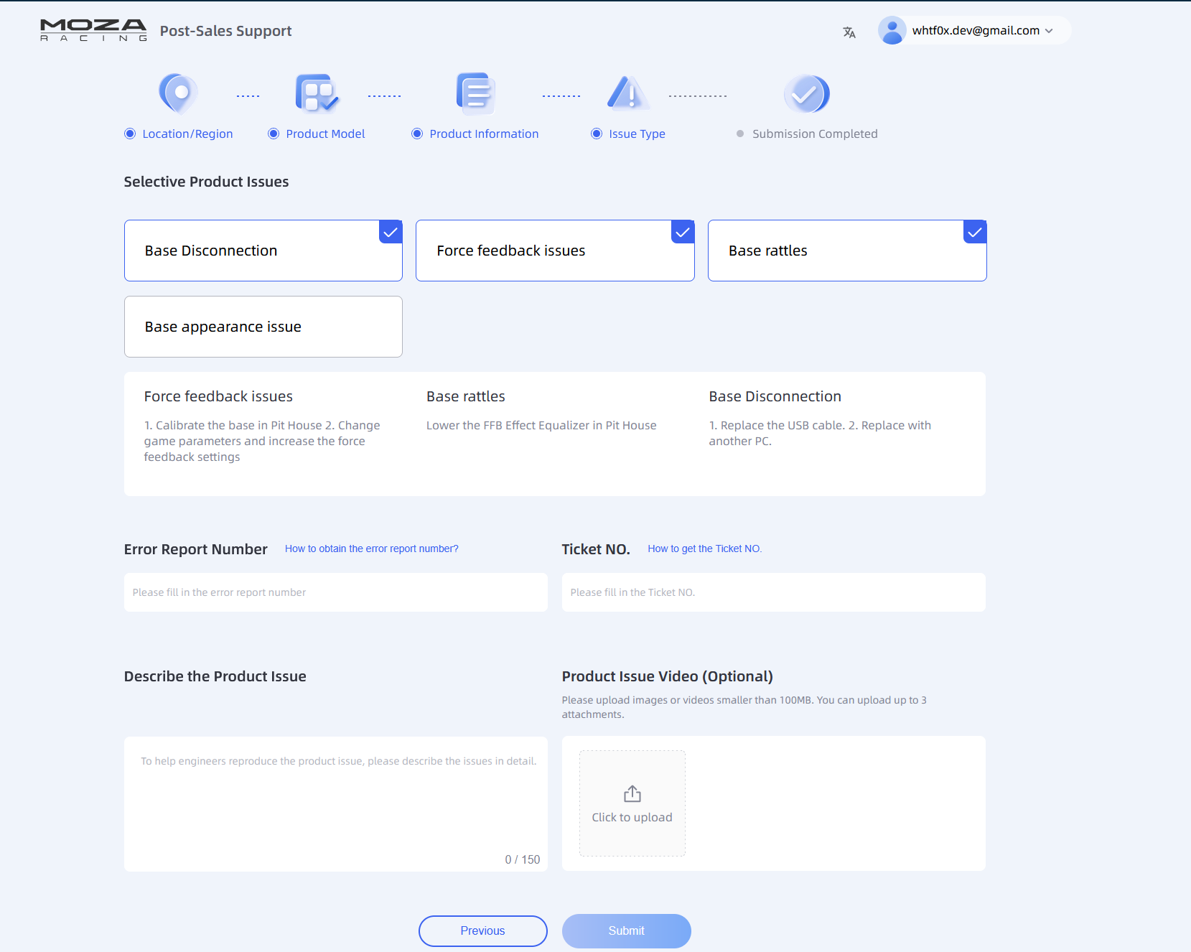Click the MOZA Racing logo
The width and height of the screenshot is (1191, 952).
pyautogui.click(x=93, y=30)
